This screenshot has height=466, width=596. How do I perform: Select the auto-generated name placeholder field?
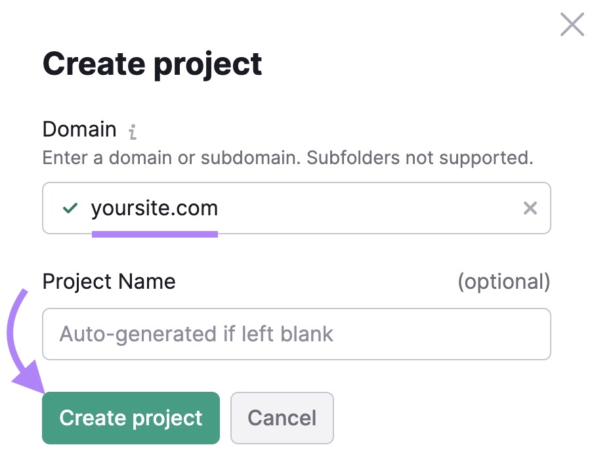coord(295,334)
